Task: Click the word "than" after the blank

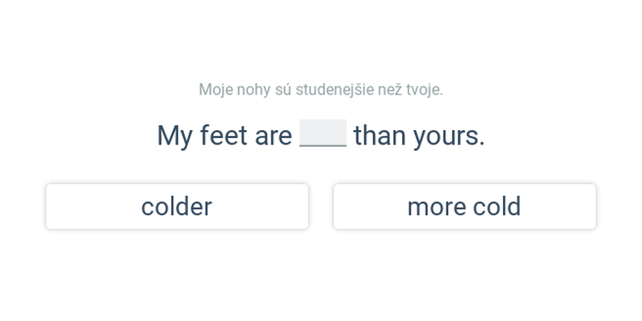Action: click(x=380, y=136)
